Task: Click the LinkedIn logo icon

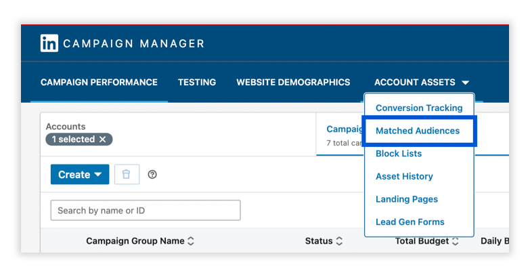Action: point(49,43)
